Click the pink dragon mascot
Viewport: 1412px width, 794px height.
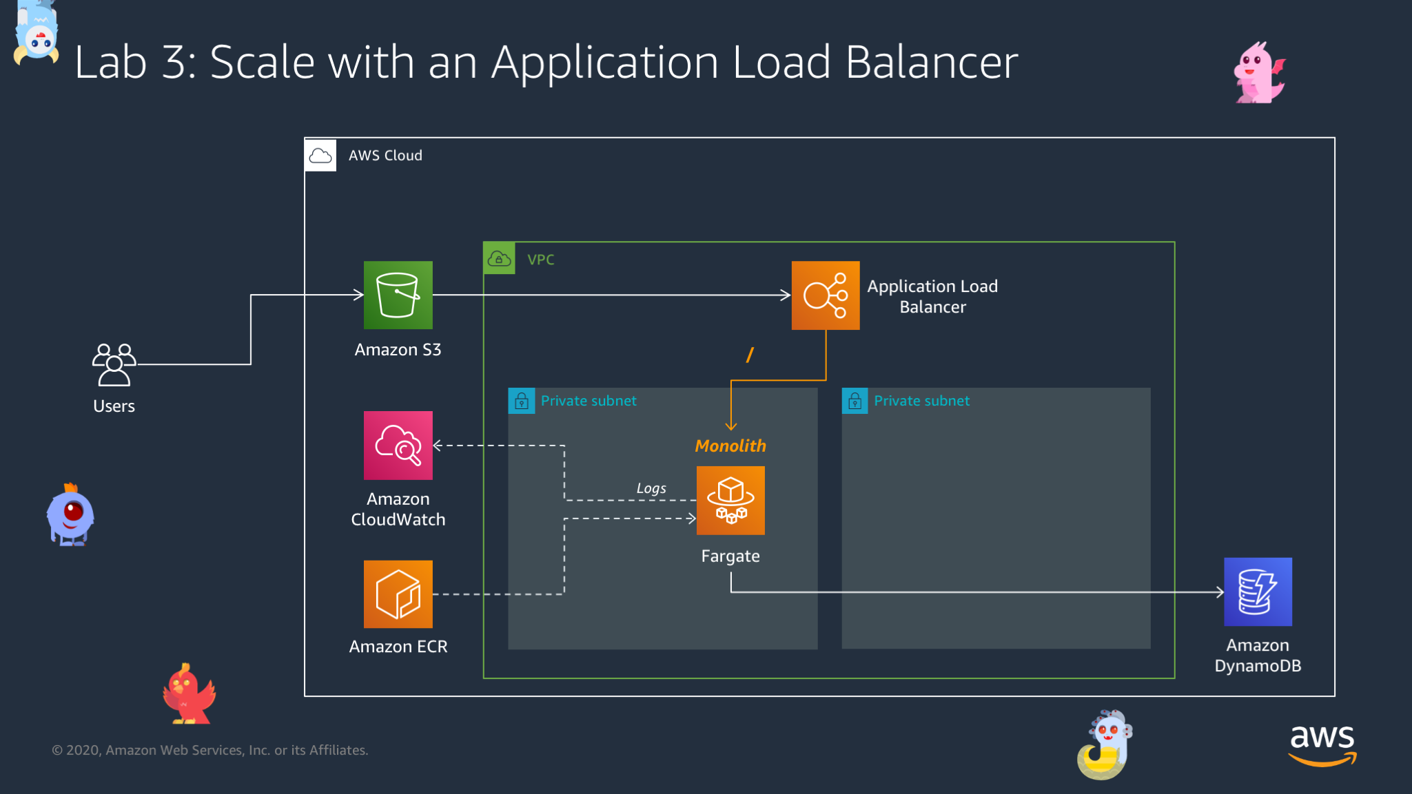point(1259,73)
